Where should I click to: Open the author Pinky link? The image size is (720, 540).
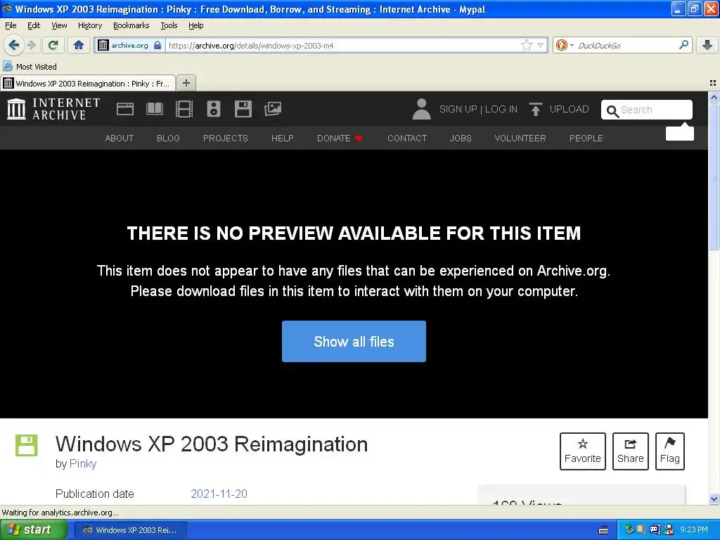coord(83,464)
